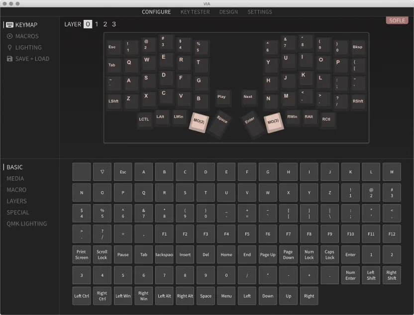Select the LCTL key on keyboard layout
Viewport: 414px width, 315px height.
coord(144,120)
